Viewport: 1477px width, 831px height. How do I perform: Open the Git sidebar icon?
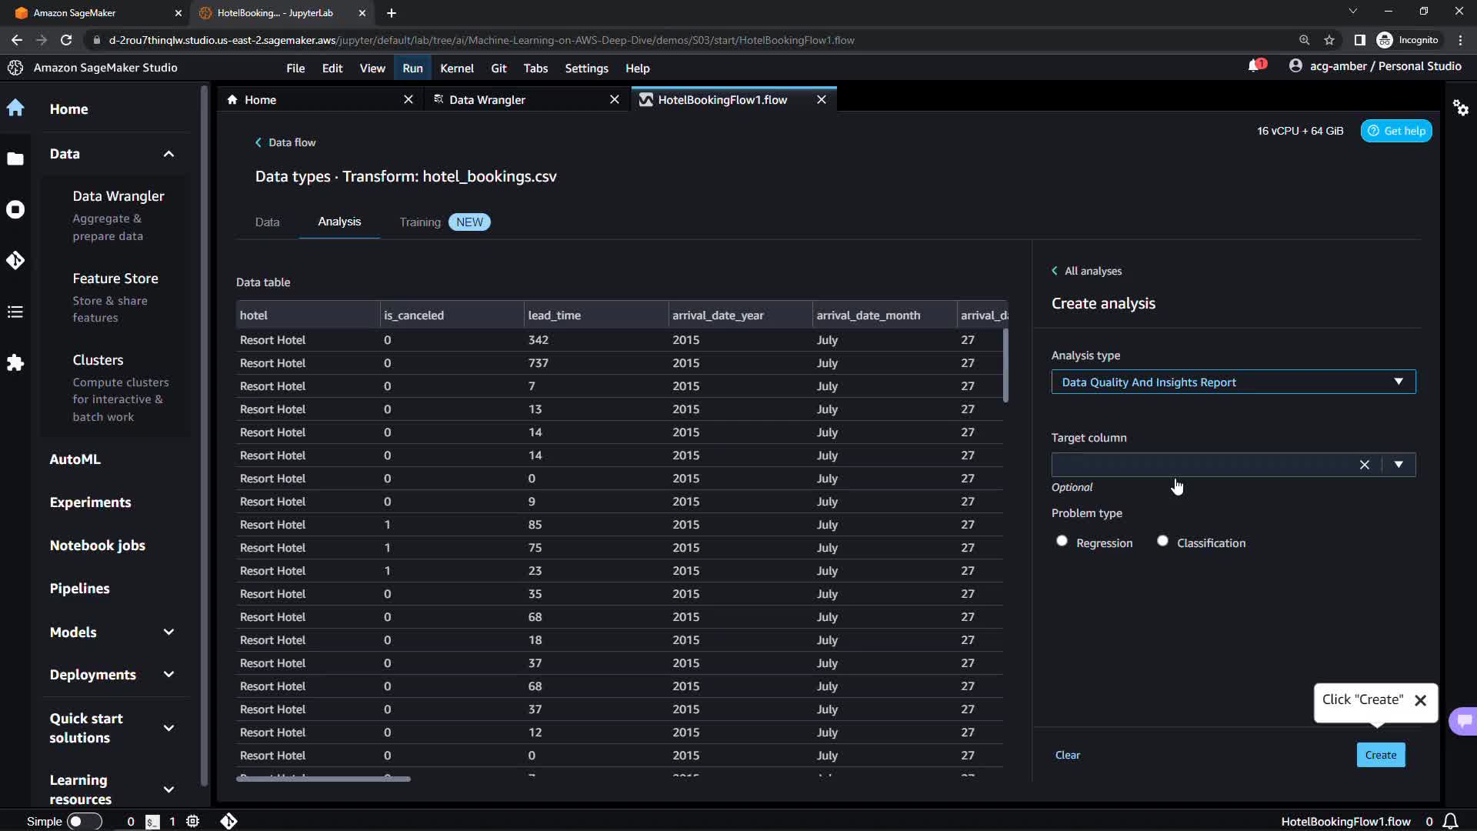pyautogui.click(x=15, y=261)
